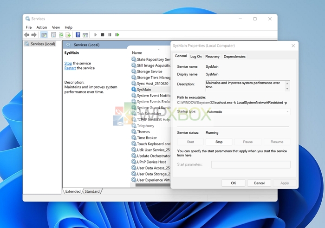Toggle the Show/Hide Console Tree toolbar icon

point(44,35)
